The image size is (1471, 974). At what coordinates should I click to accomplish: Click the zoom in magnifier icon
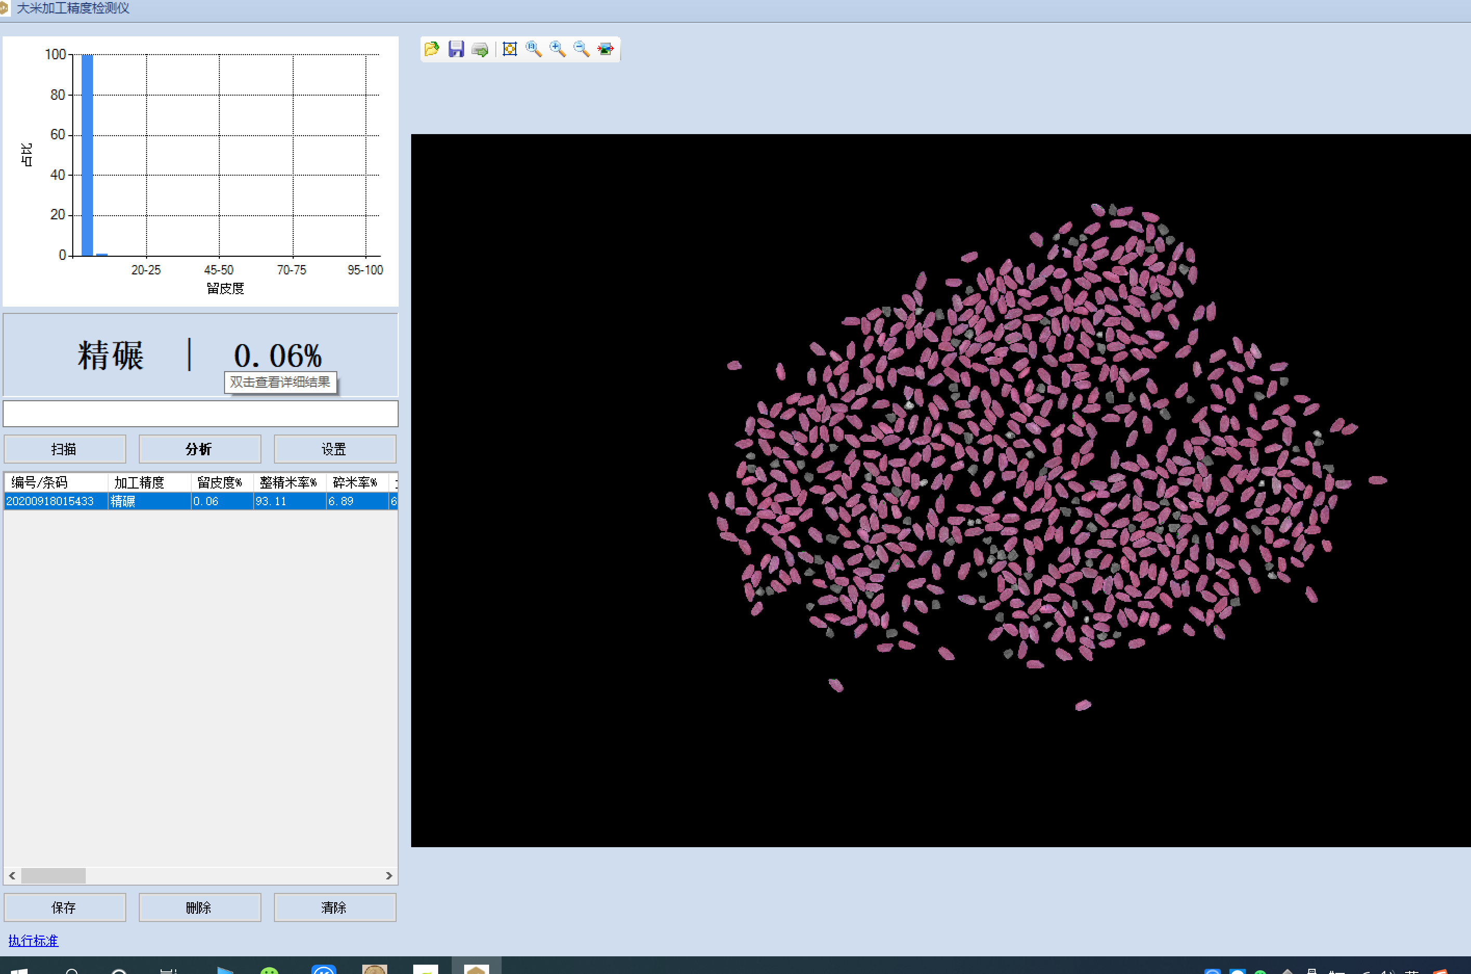(x=557, y=49)
